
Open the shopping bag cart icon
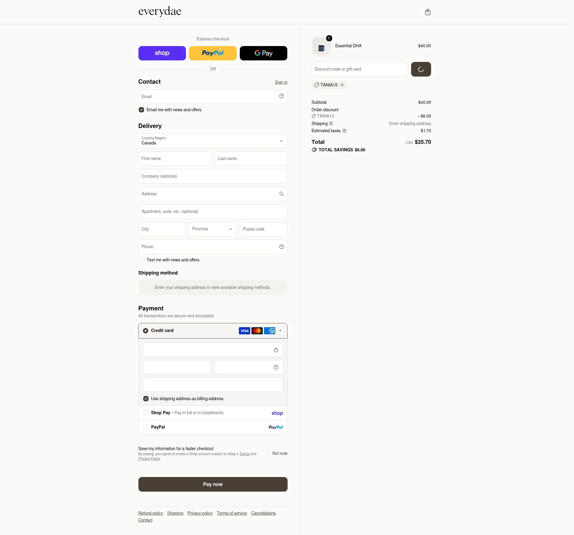click(428, 12)
